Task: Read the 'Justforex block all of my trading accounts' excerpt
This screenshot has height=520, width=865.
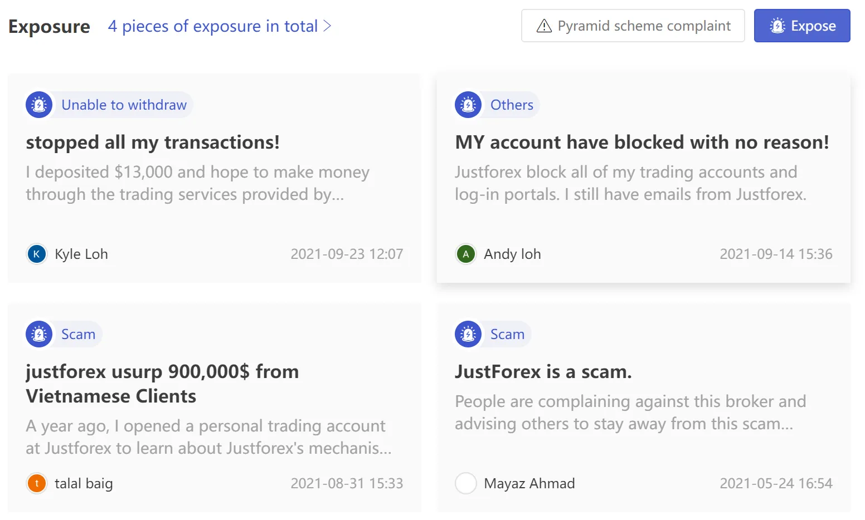Action: click(x=631, y=183)
